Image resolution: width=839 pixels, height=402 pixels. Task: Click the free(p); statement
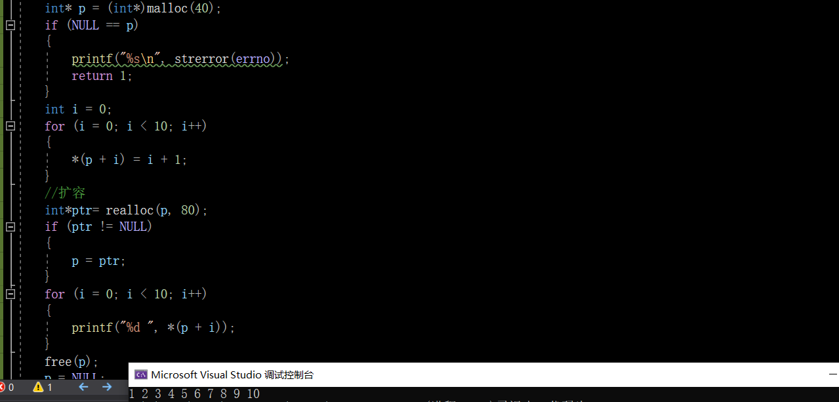[x=72, y=361]
